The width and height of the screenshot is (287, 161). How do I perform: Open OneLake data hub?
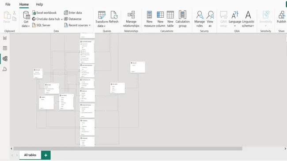click(46, 19)
